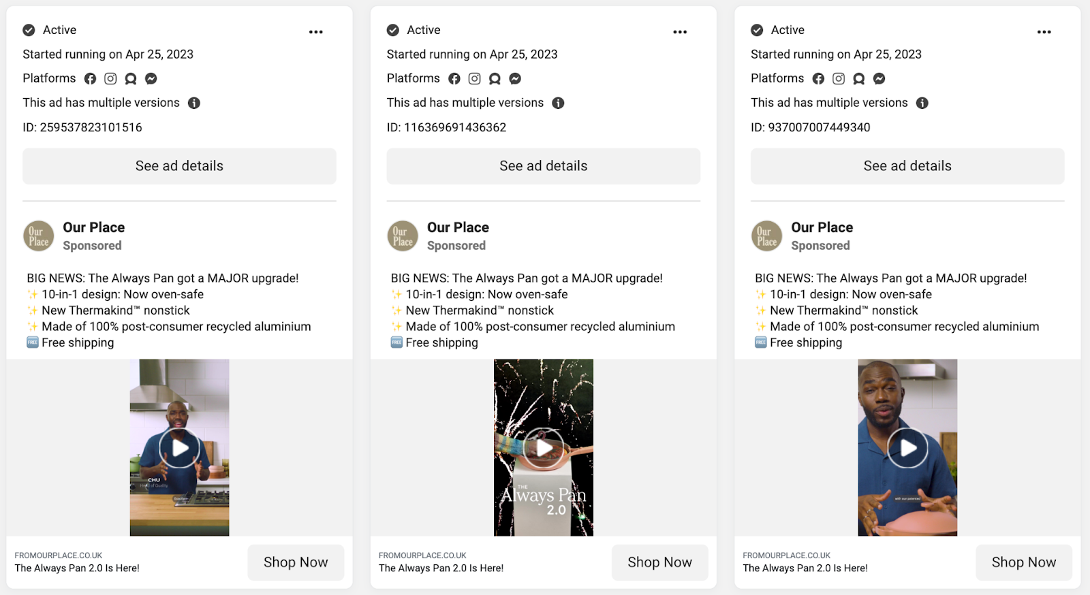The width and height of the screenshot is (1090, 595).
Task: Click Our Place avatar on ad 116369691436362
Action: [403, 236]
